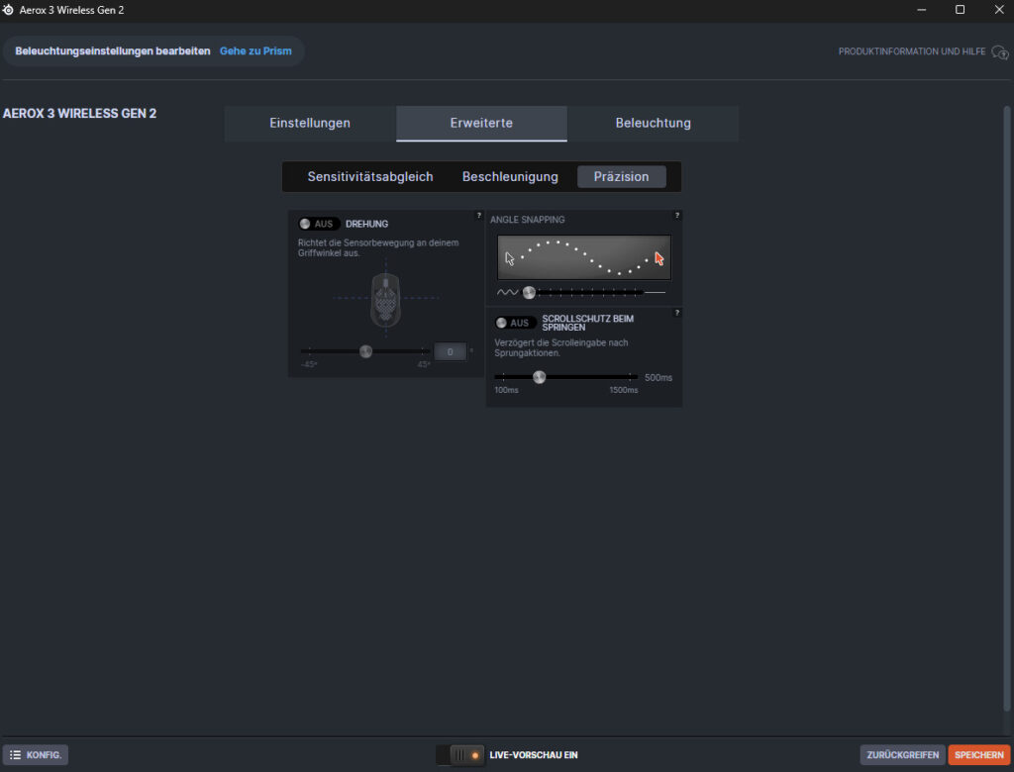This screenshot has height=772, width=1014.
Task: Click the Speichern button
Action: click(x=978, y=755)
